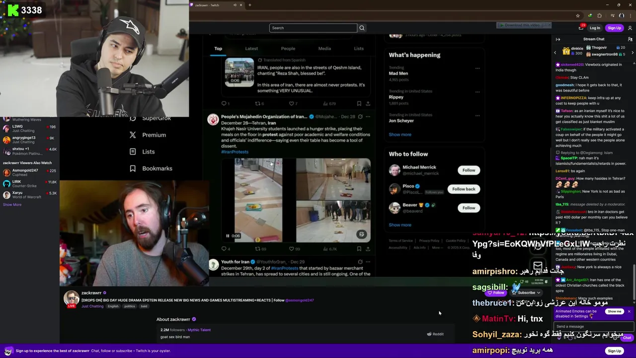Follow back Pisco
This screenshot has height=358, width=636.
point(464,189)
